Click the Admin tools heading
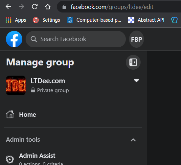This screenshot has width=181, height=165. (x=23, y=139)
